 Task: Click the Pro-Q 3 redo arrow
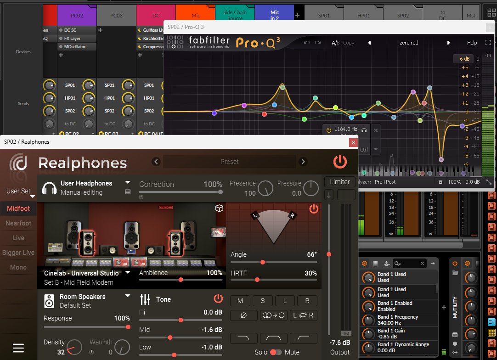318,42
